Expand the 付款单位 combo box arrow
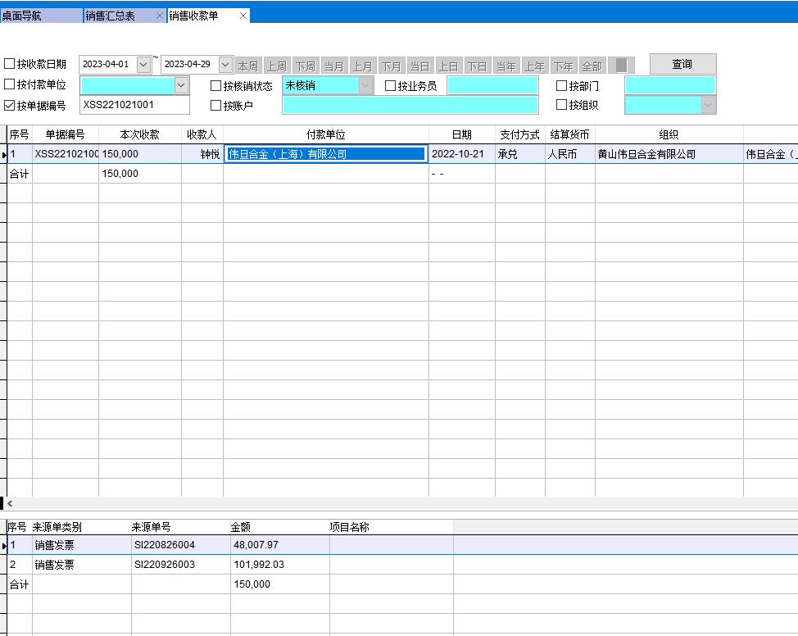The width and height of the screenshot is (798, 636). 181,84
